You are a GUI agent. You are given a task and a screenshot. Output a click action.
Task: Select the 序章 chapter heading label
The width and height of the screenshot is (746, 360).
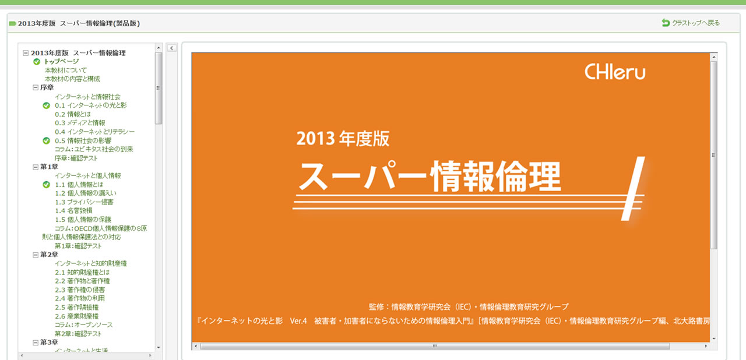click(47, 88)
